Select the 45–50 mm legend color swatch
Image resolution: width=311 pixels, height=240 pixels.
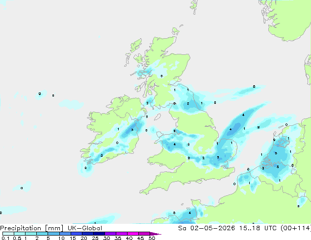(x=144, y=234)
